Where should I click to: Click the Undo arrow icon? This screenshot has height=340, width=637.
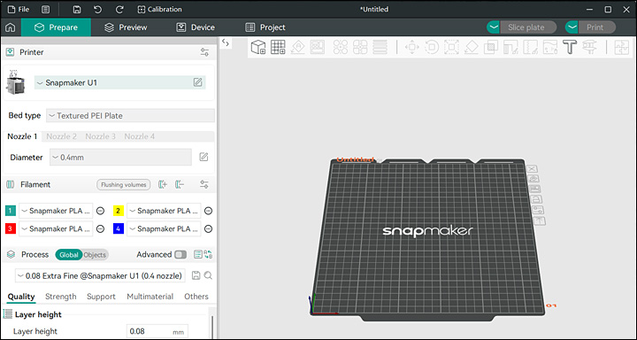pyautogui.click(x=98, y=10)
